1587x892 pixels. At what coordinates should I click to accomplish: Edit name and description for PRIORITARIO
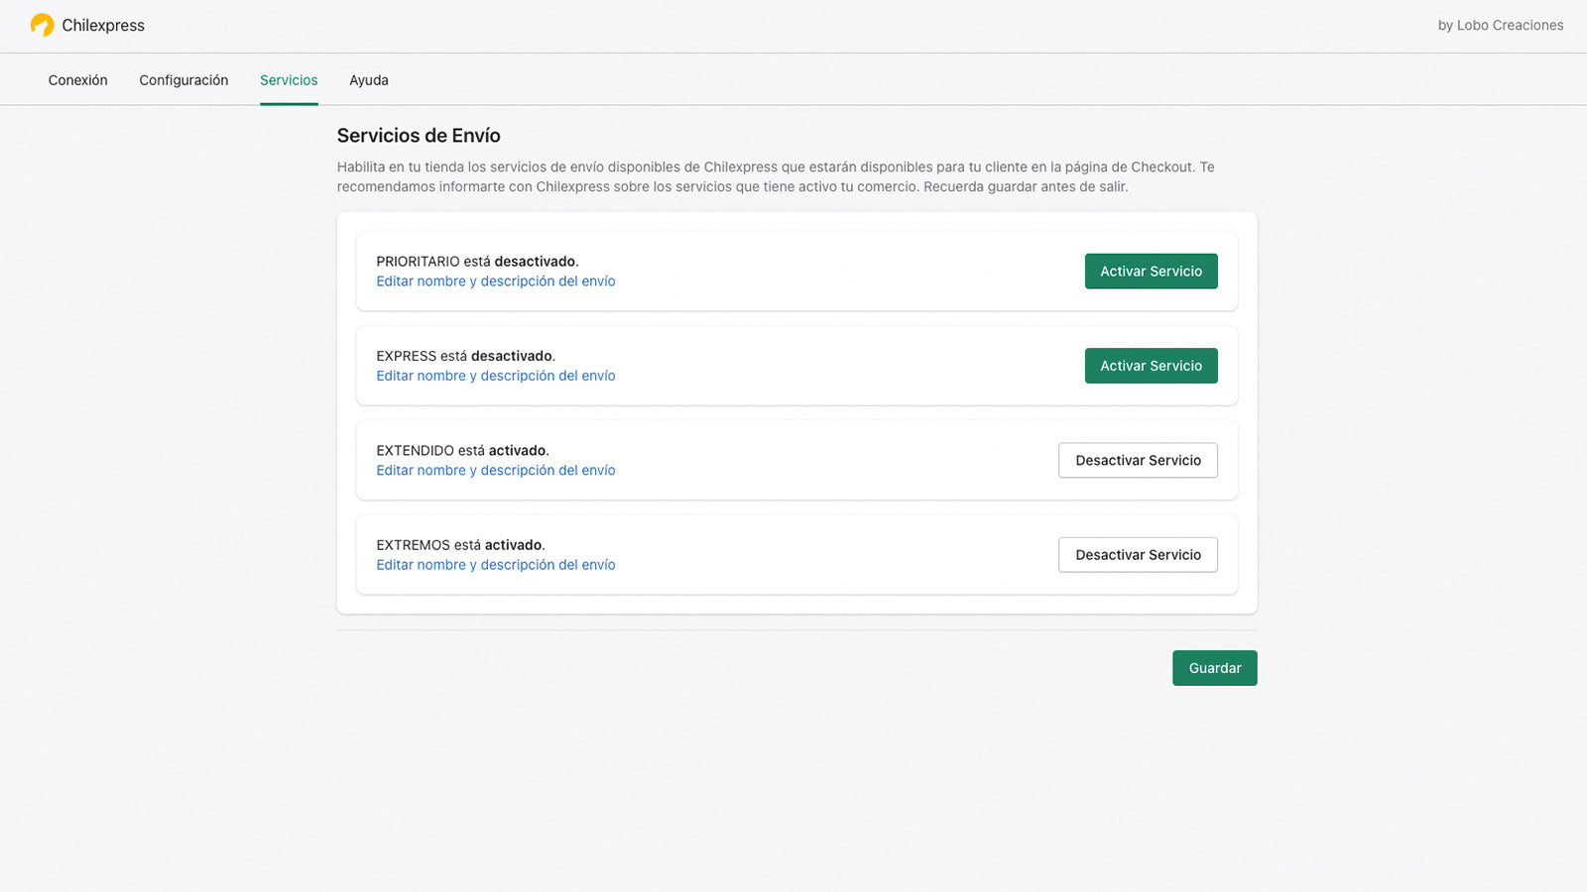[495, 281]
